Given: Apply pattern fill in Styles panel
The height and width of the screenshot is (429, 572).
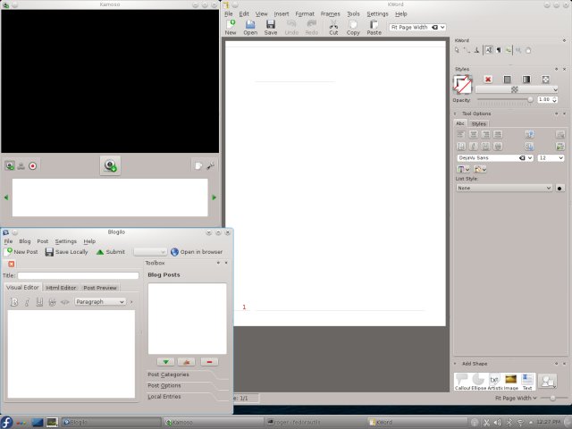Looking at the screenshot, I should point(545,80).
